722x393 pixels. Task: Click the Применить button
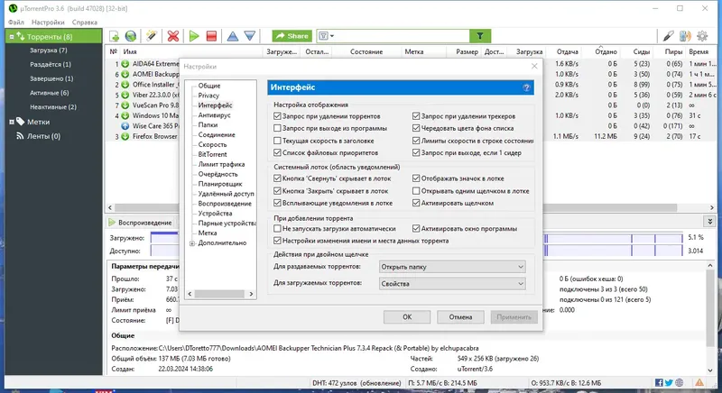(514, 316)
